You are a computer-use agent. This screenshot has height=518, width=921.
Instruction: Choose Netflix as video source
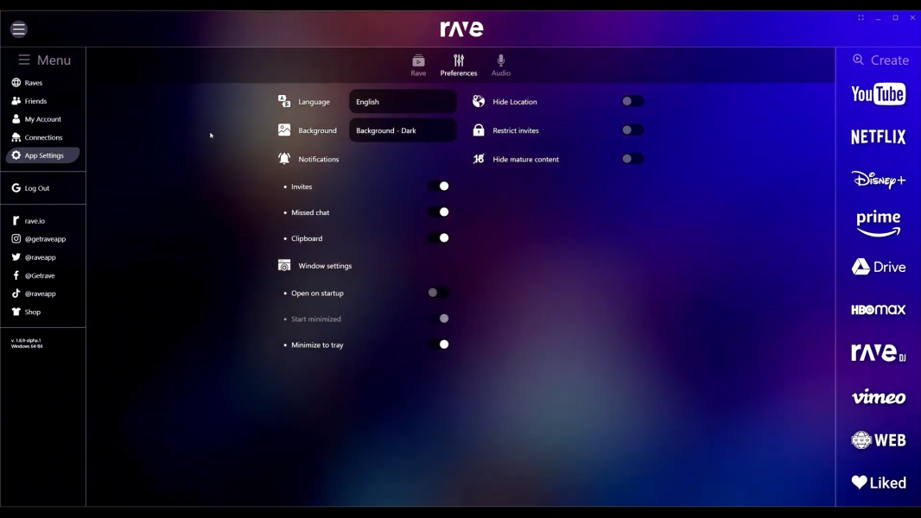[x=878, y=136]
